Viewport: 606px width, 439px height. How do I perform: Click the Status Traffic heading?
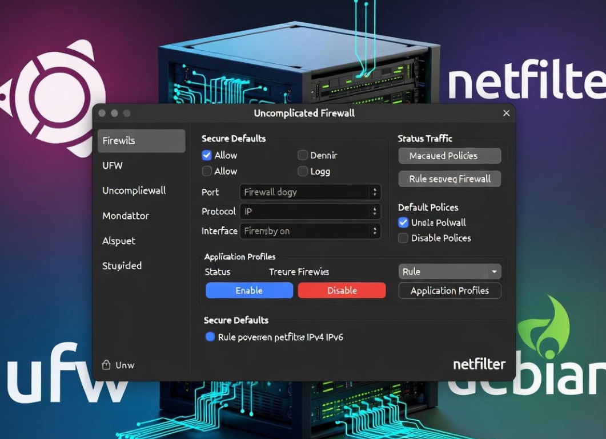pyautogui.click(x=425, y=139)
